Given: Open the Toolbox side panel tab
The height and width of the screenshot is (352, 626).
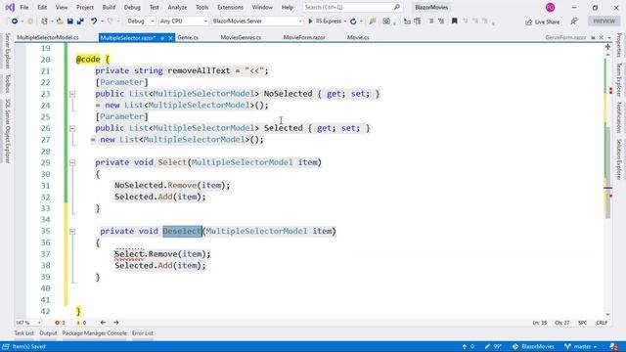Looking at the screenshot, I should click(7, 84).
